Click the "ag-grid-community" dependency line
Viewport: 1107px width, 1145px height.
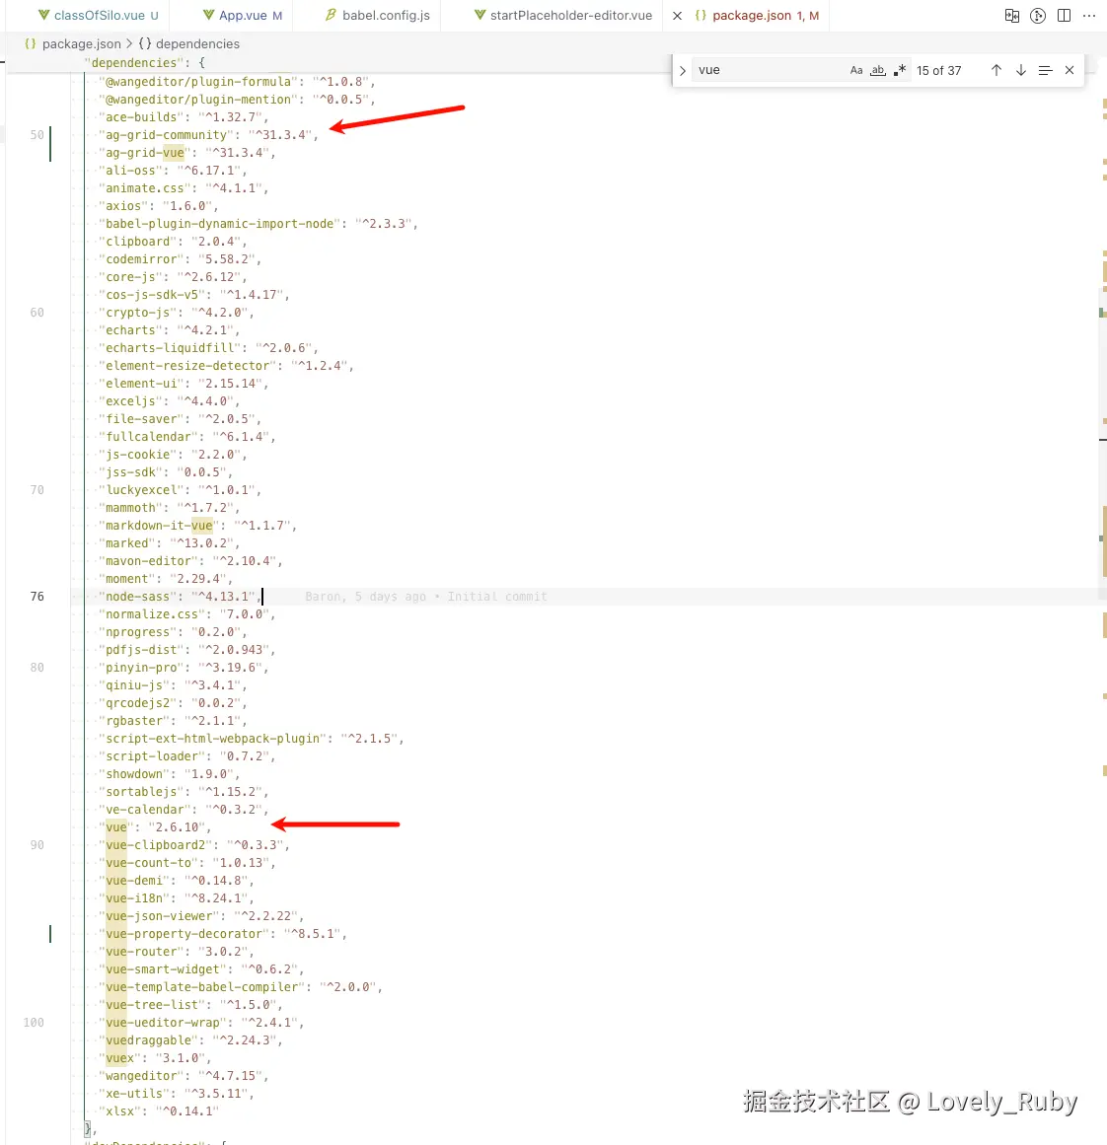point(209,135)
